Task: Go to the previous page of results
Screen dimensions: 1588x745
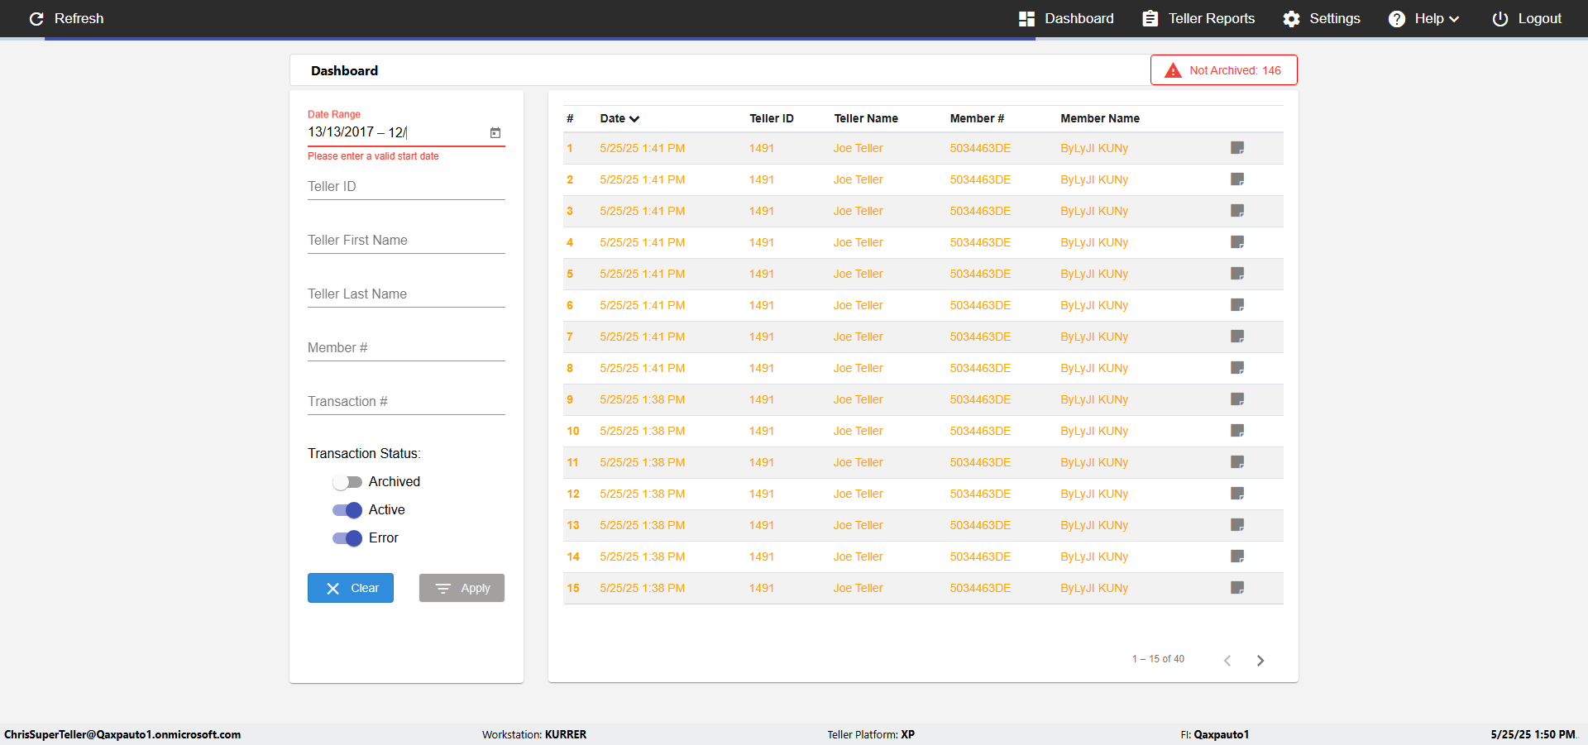Action: pyautogui.click(x=1227, y=660)
